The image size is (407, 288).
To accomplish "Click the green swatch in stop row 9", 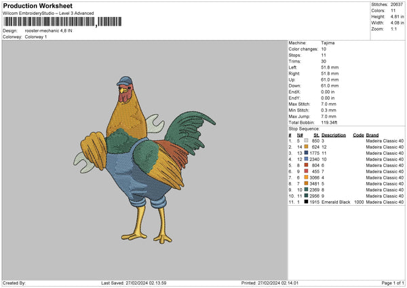I will (306, 190).
